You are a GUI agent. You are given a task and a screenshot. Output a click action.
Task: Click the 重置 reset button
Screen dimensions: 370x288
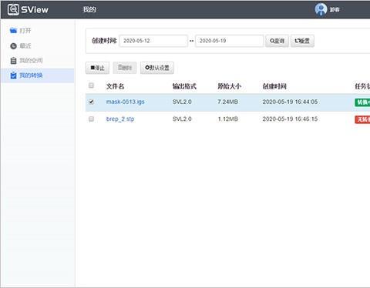302,41
